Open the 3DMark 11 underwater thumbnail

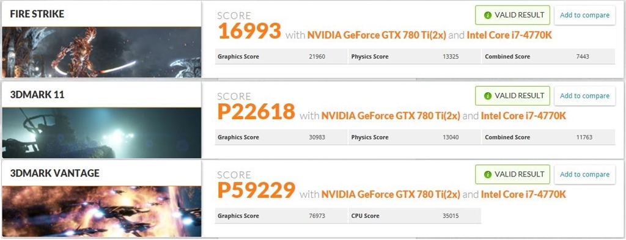point(101,133)
